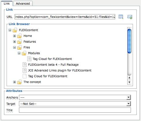Click document icon of Tag Cloud under Modules
The height and width of the screenshot is (121, 141).
tap(29, 59)
